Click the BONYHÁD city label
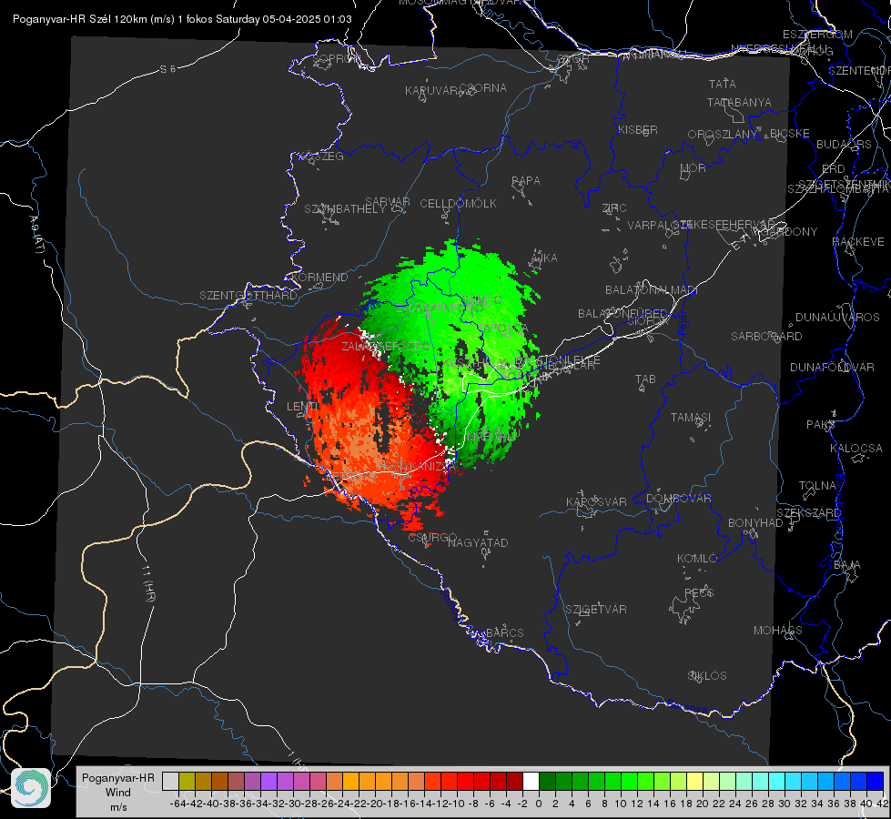Image resolution: width=891 pixels, height=819 pixels. pyautogui.click(x=755, y=522)
